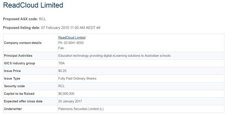The image size is (234, 115).
Task: Select the RCL security code value
Action: click(61, 86)
